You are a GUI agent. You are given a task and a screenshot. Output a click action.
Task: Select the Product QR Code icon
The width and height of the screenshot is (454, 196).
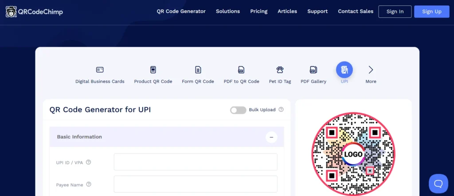tap(153, 70)
